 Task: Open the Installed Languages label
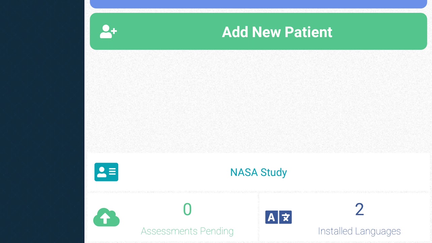[x=359, y=231]
